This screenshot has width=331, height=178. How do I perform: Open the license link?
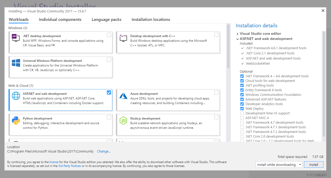pyautogui.click(x=54, y=162)
